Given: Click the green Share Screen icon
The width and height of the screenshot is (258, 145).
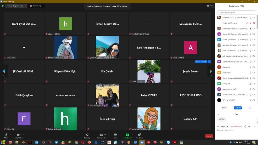Looking at the screenshot, I should (x=127, y=135).
